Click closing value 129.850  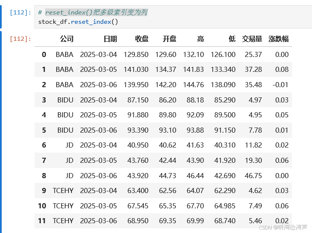tap(136, 54)
